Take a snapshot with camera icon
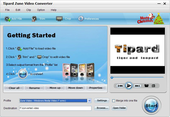This screenshot has height=117, width=170. [153, 86]
